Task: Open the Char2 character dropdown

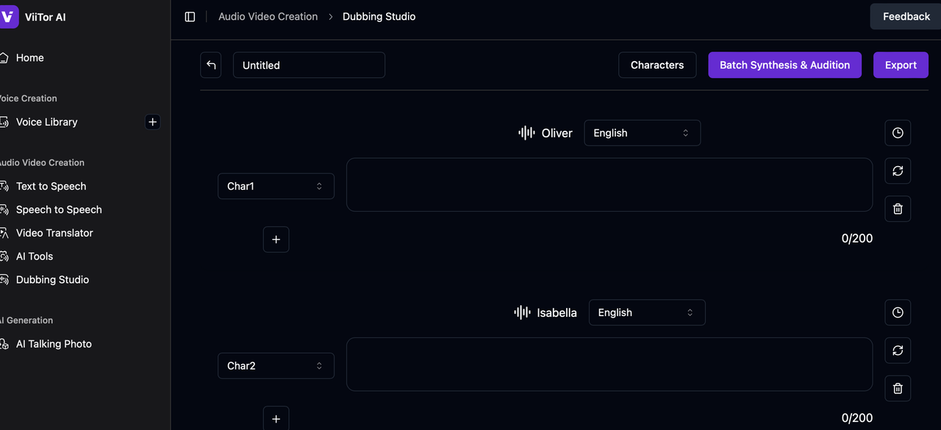Action: (276, 365)
